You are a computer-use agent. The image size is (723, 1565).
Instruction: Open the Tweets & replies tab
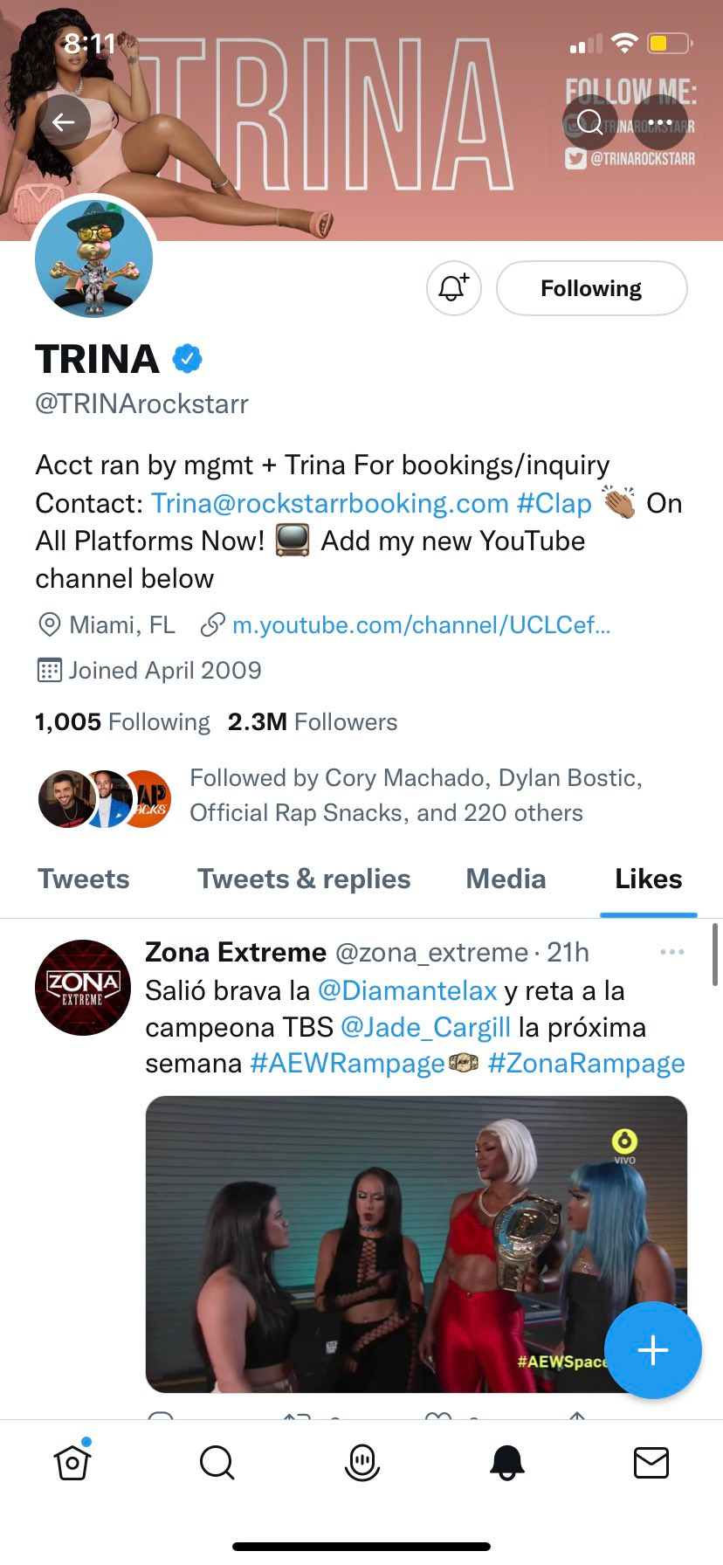[304, 879]
